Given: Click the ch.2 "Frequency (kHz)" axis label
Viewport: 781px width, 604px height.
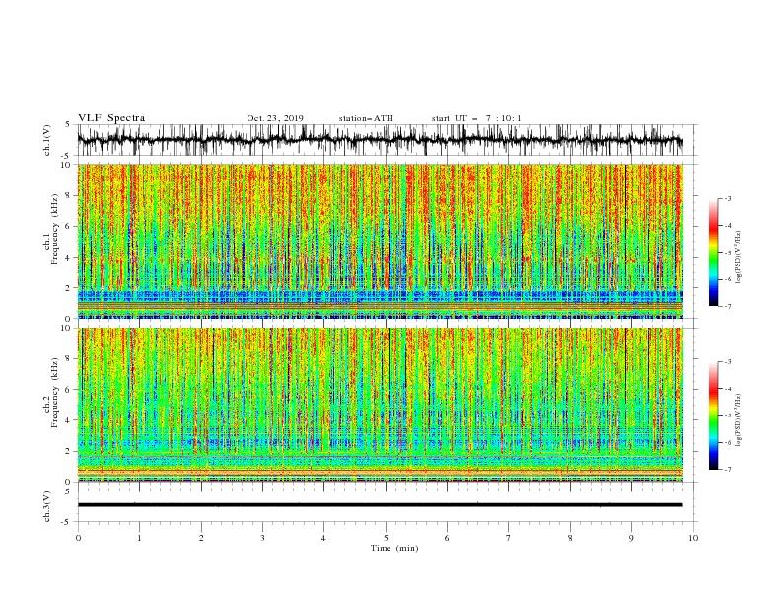Looking at the screenshot, I should [x=55, y=393].
